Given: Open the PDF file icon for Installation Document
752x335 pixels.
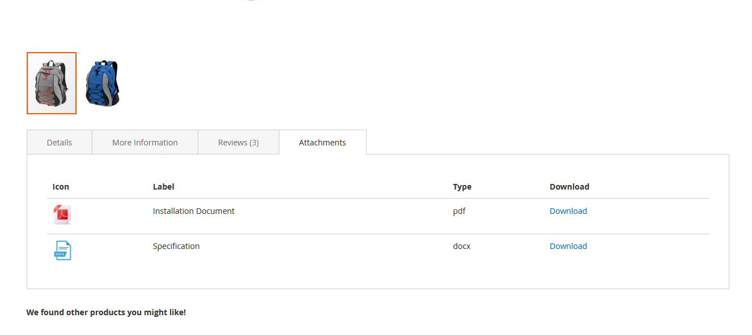Looking at the screenshot, I should 62,215.
